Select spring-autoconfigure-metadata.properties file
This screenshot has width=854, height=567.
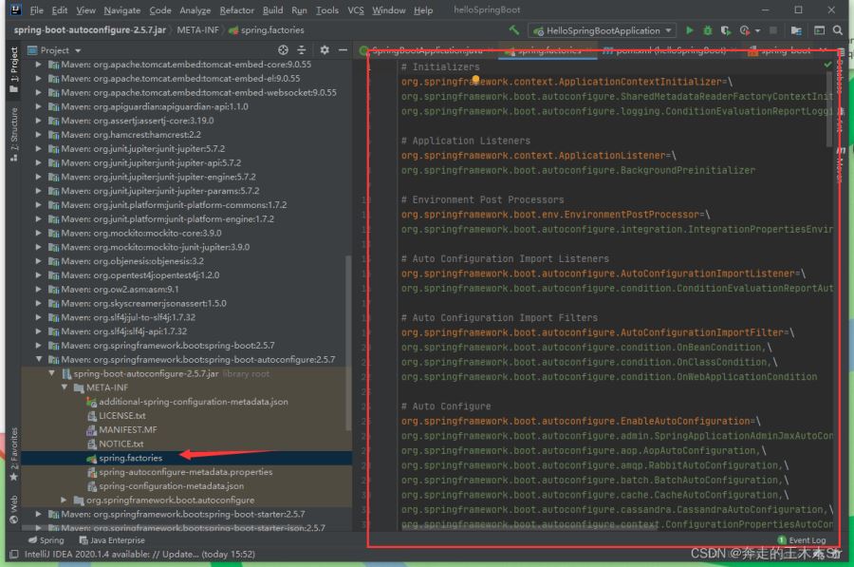[x=185, y=472]
